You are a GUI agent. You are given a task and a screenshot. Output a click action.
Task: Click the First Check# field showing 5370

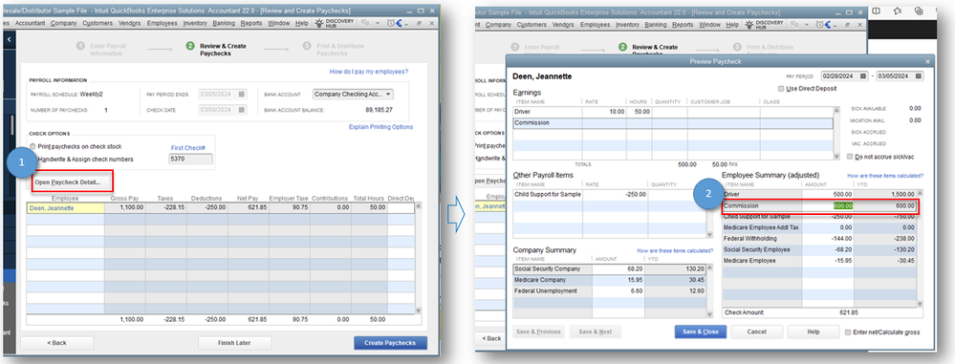[190, 160]
